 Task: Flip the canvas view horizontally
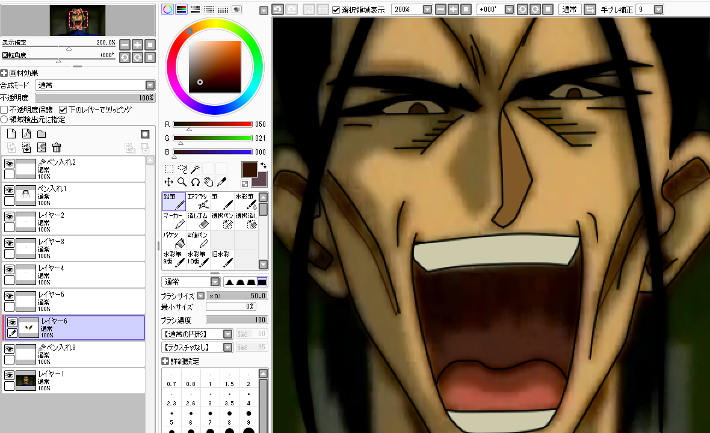coord(590,10)
